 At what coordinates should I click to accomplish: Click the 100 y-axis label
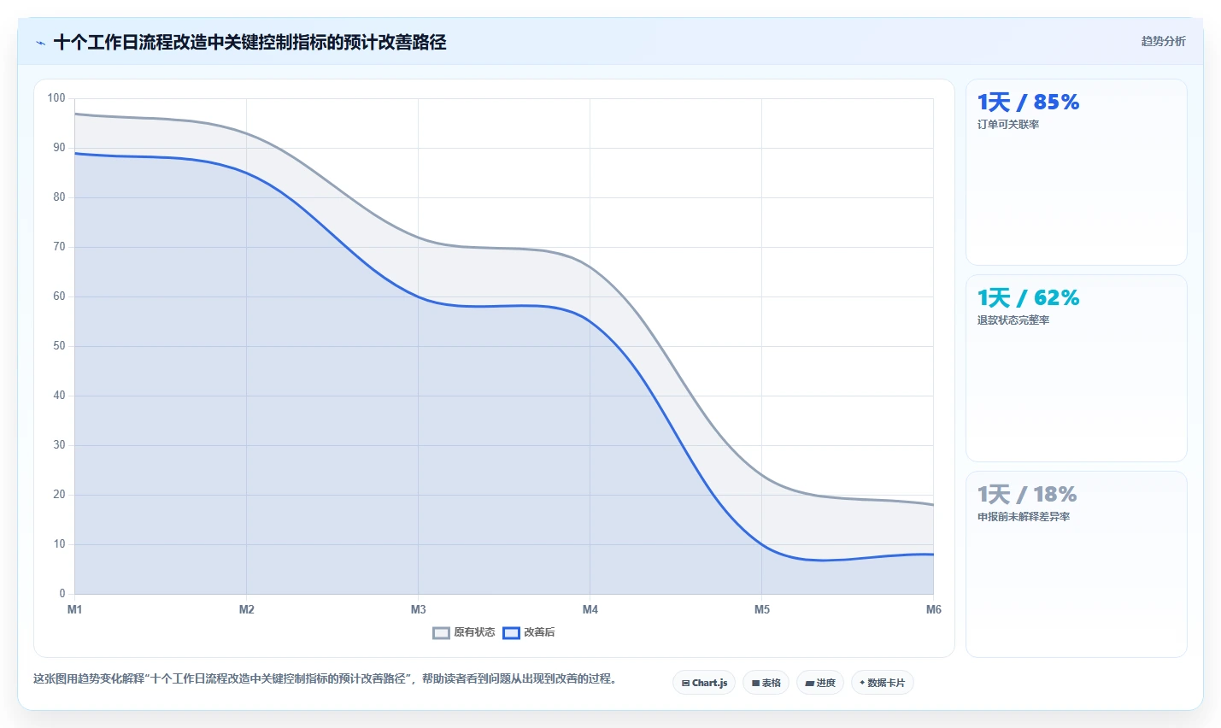point(56,98)
